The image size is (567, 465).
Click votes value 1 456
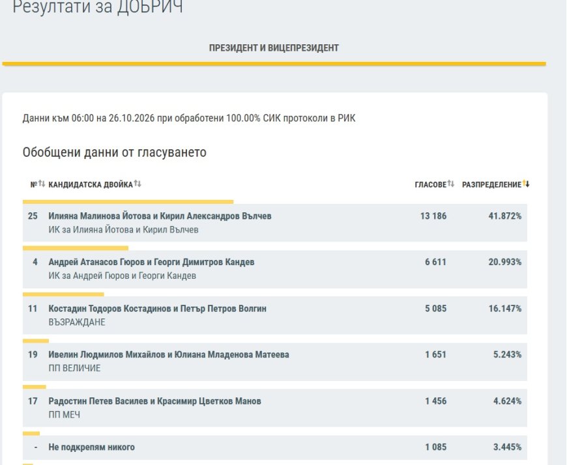(436, 401)
